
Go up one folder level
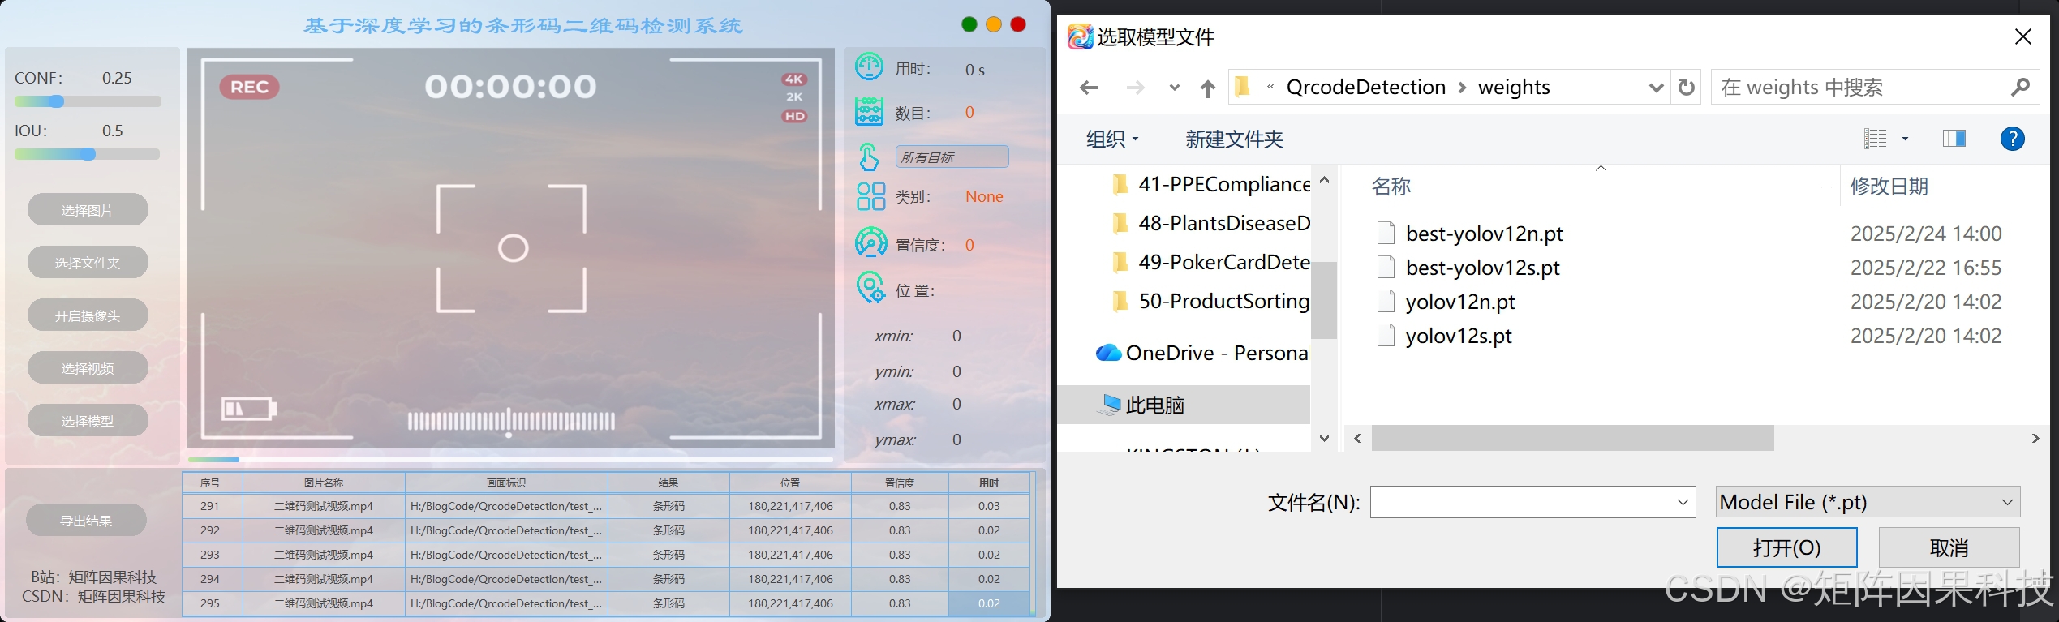point(1208,88)
